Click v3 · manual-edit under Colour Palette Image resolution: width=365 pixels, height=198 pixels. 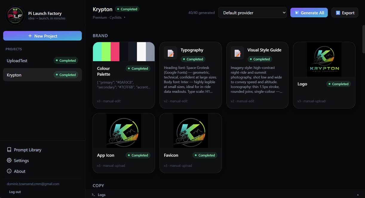tap(109, 101)
